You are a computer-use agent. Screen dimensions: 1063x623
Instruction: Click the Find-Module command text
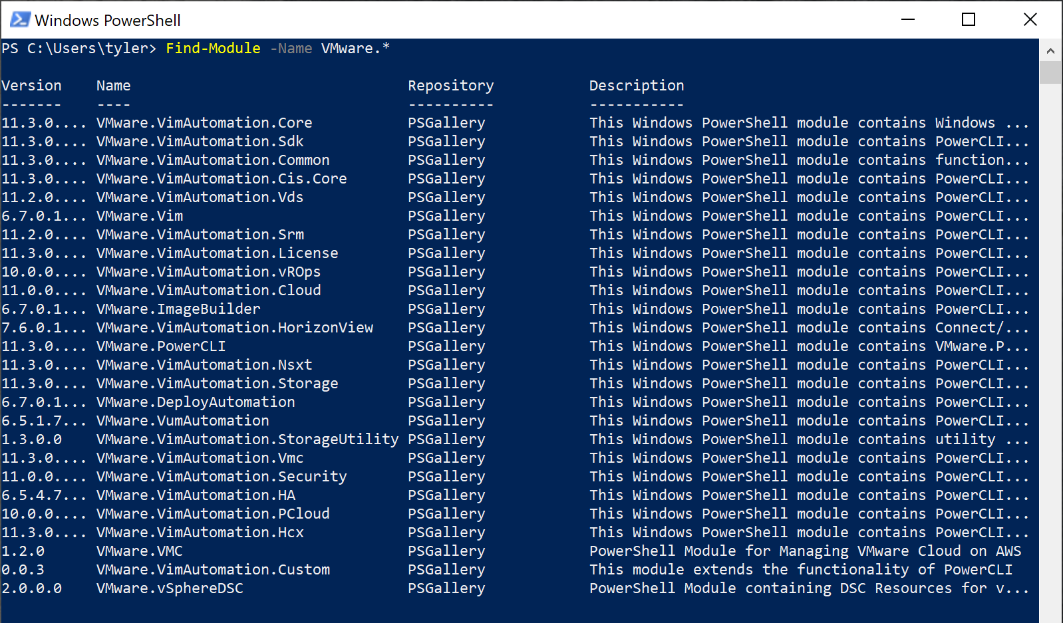coord(213,49)
